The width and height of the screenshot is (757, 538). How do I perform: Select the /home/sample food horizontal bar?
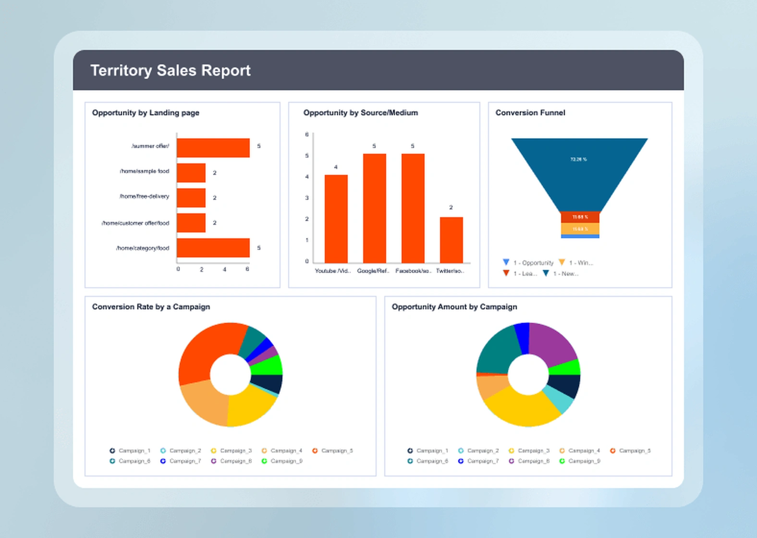coord(191,173)
